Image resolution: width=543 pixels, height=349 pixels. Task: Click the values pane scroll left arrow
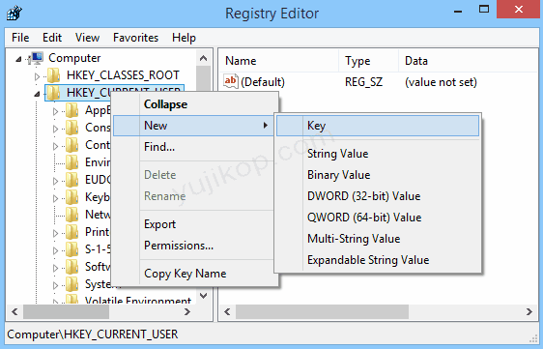(x=227, y=312)
